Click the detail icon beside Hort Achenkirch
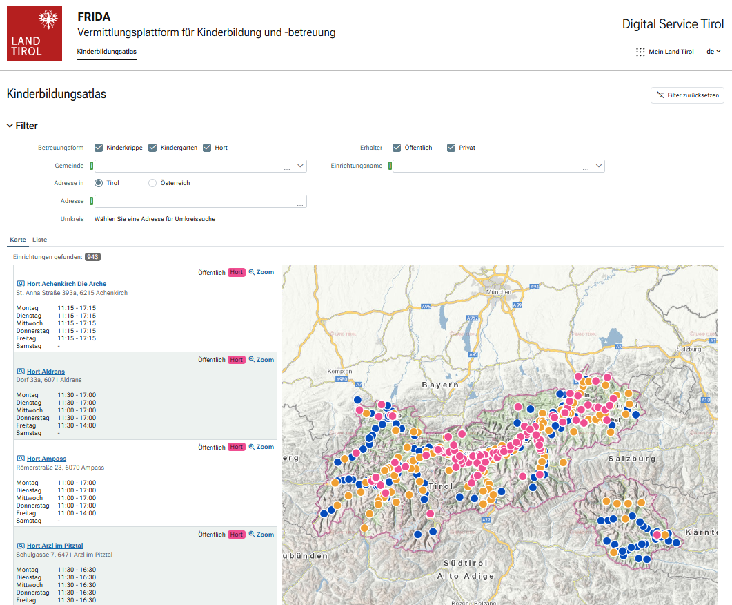Viewport: 732px width, 605px height. coord(21,284)
